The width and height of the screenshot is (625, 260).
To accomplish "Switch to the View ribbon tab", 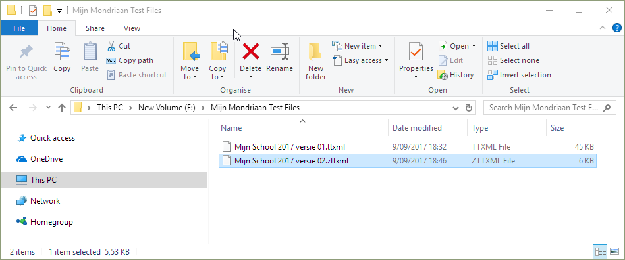I will (132, 28).
